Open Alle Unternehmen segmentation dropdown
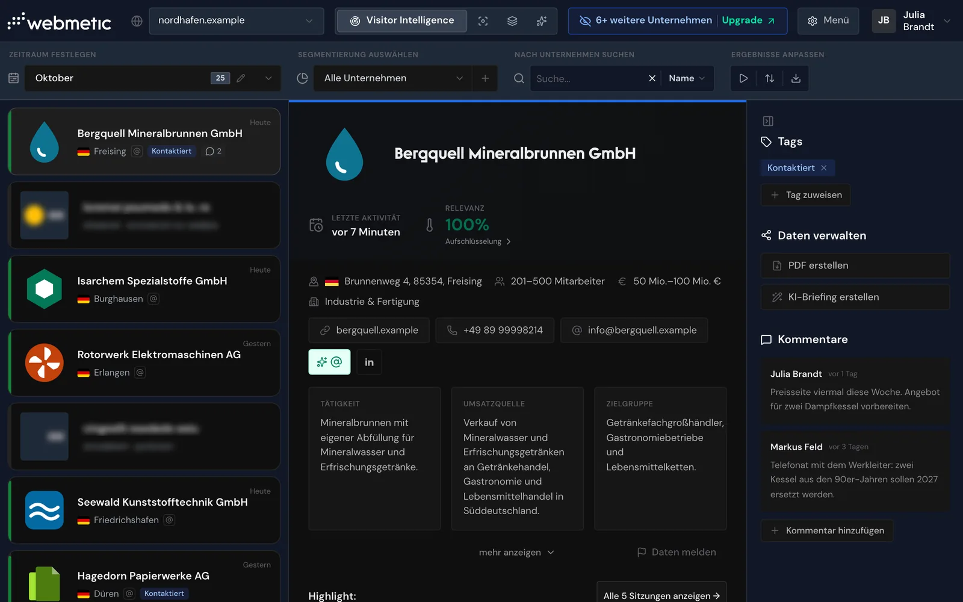The image size is (963, 602). tap(393, 78)
